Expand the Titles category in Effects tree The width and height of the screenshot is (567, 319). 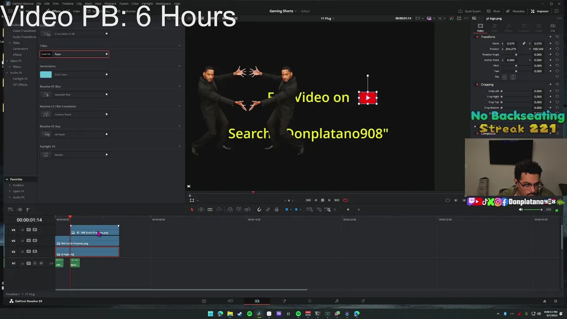[x=10, y=43]
